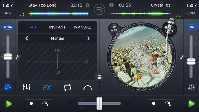Open the Spotify music source icon
This screenshot has height=112, width=199.
pos(99,10)
